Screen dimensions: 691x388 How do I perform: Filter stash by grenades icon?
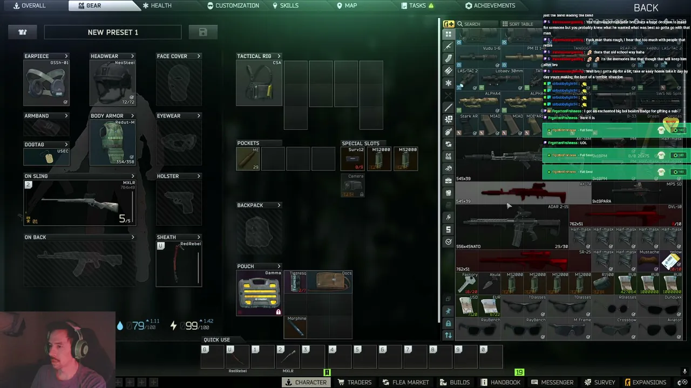448,131
